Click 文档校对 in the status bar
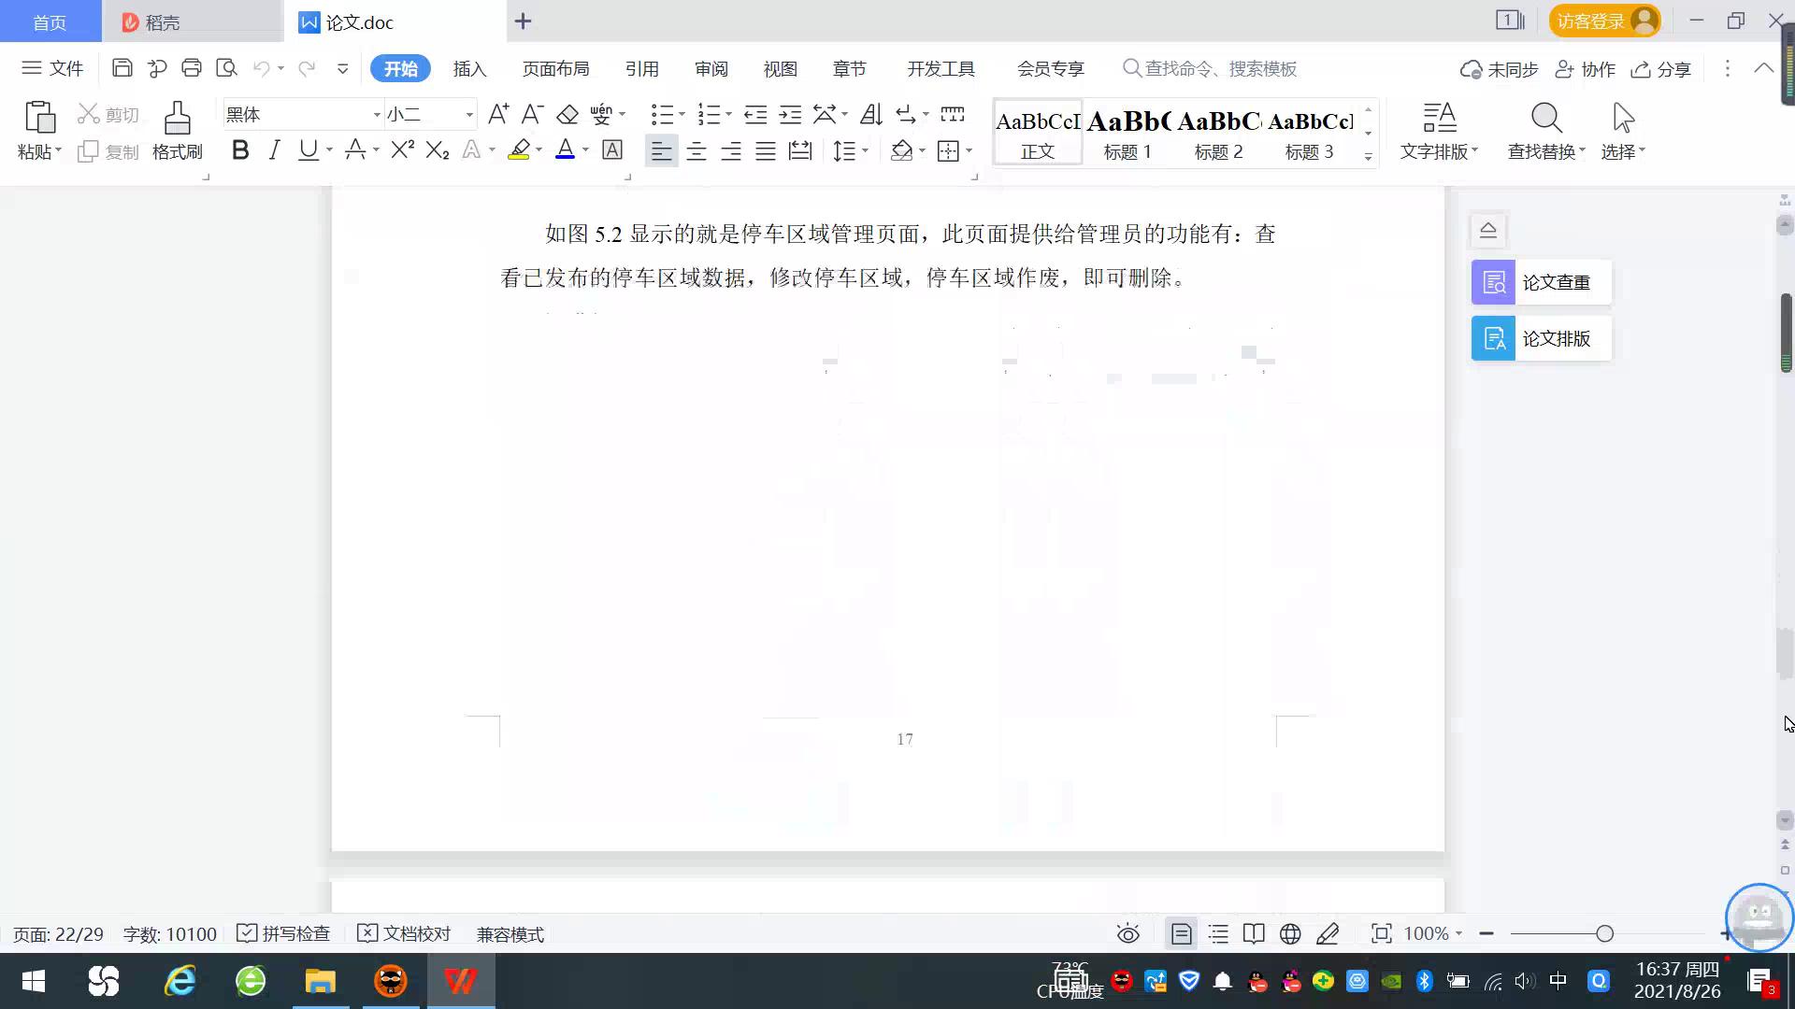Viewport: 1795px width, 1009px height. click(404, 933)
